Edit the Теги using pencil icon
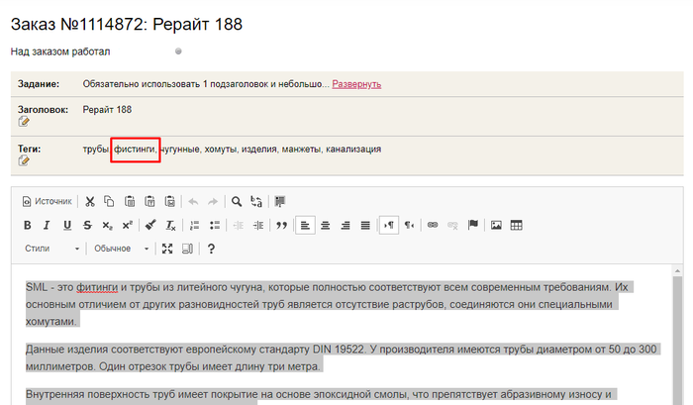This screenshot has width=693, height=405. click(25, 160)
